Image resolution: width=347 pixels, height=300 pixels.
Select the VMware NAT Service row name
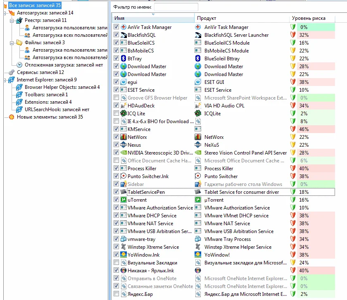(150, 224)
